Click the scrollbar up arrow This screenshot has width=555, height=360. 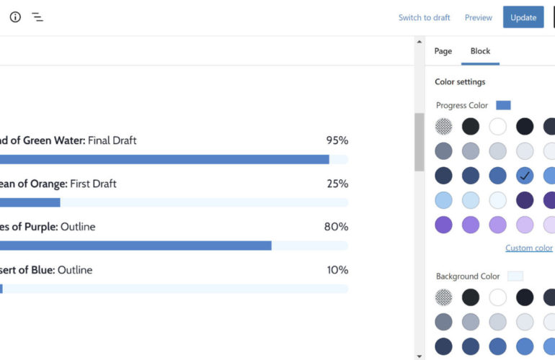pos(419,42)
